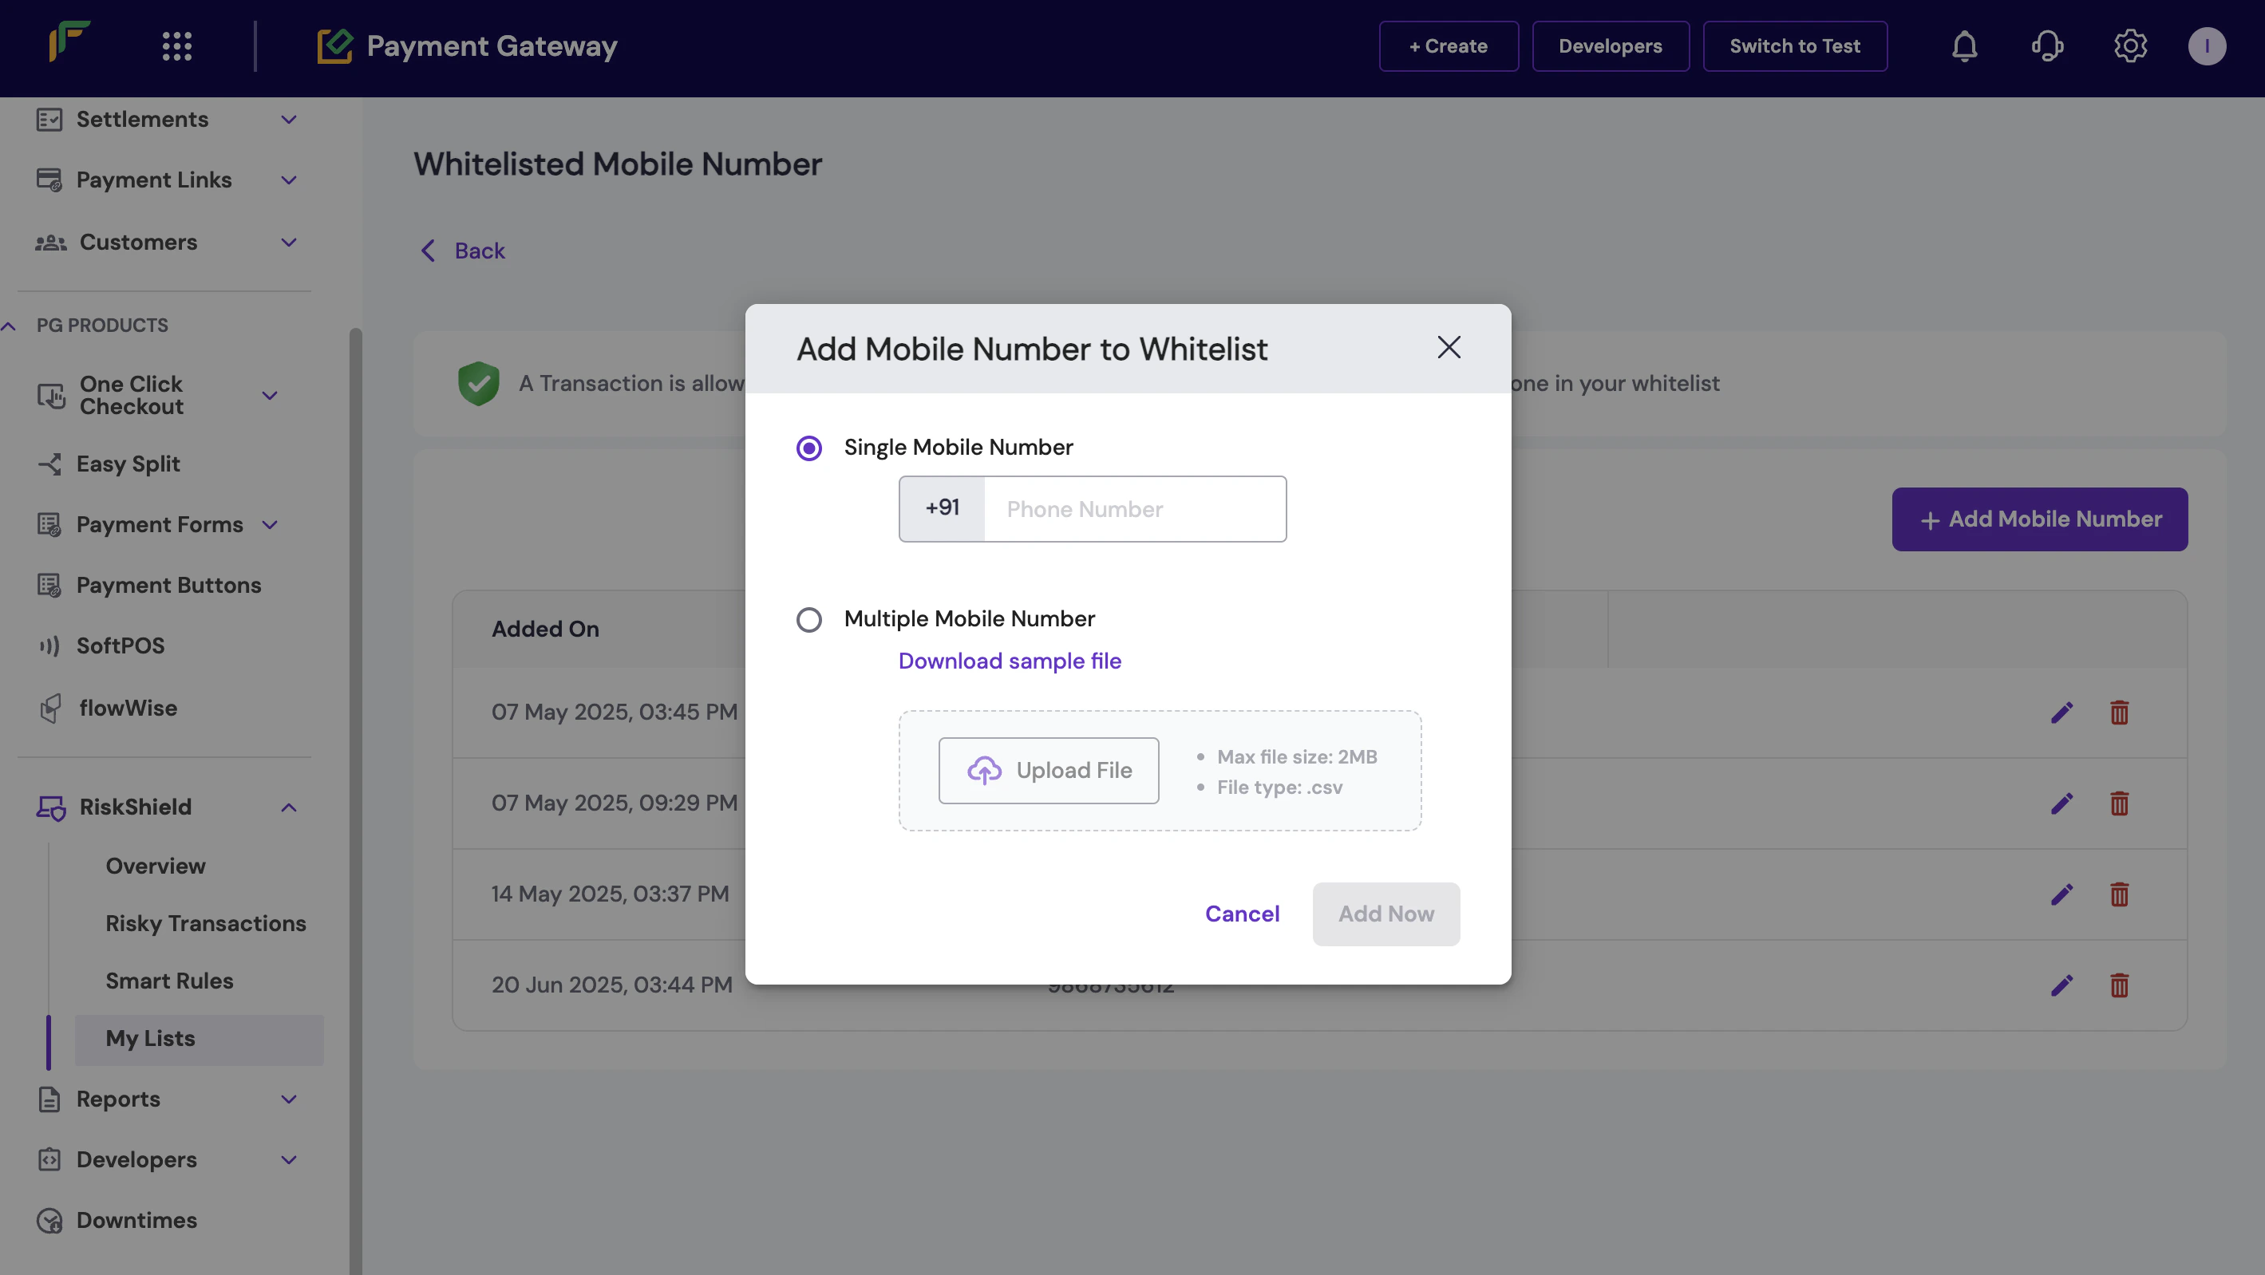Expand the Payment Forms submenu
This screenshot has height=1275, width=2265.
(x=270, y=525)
